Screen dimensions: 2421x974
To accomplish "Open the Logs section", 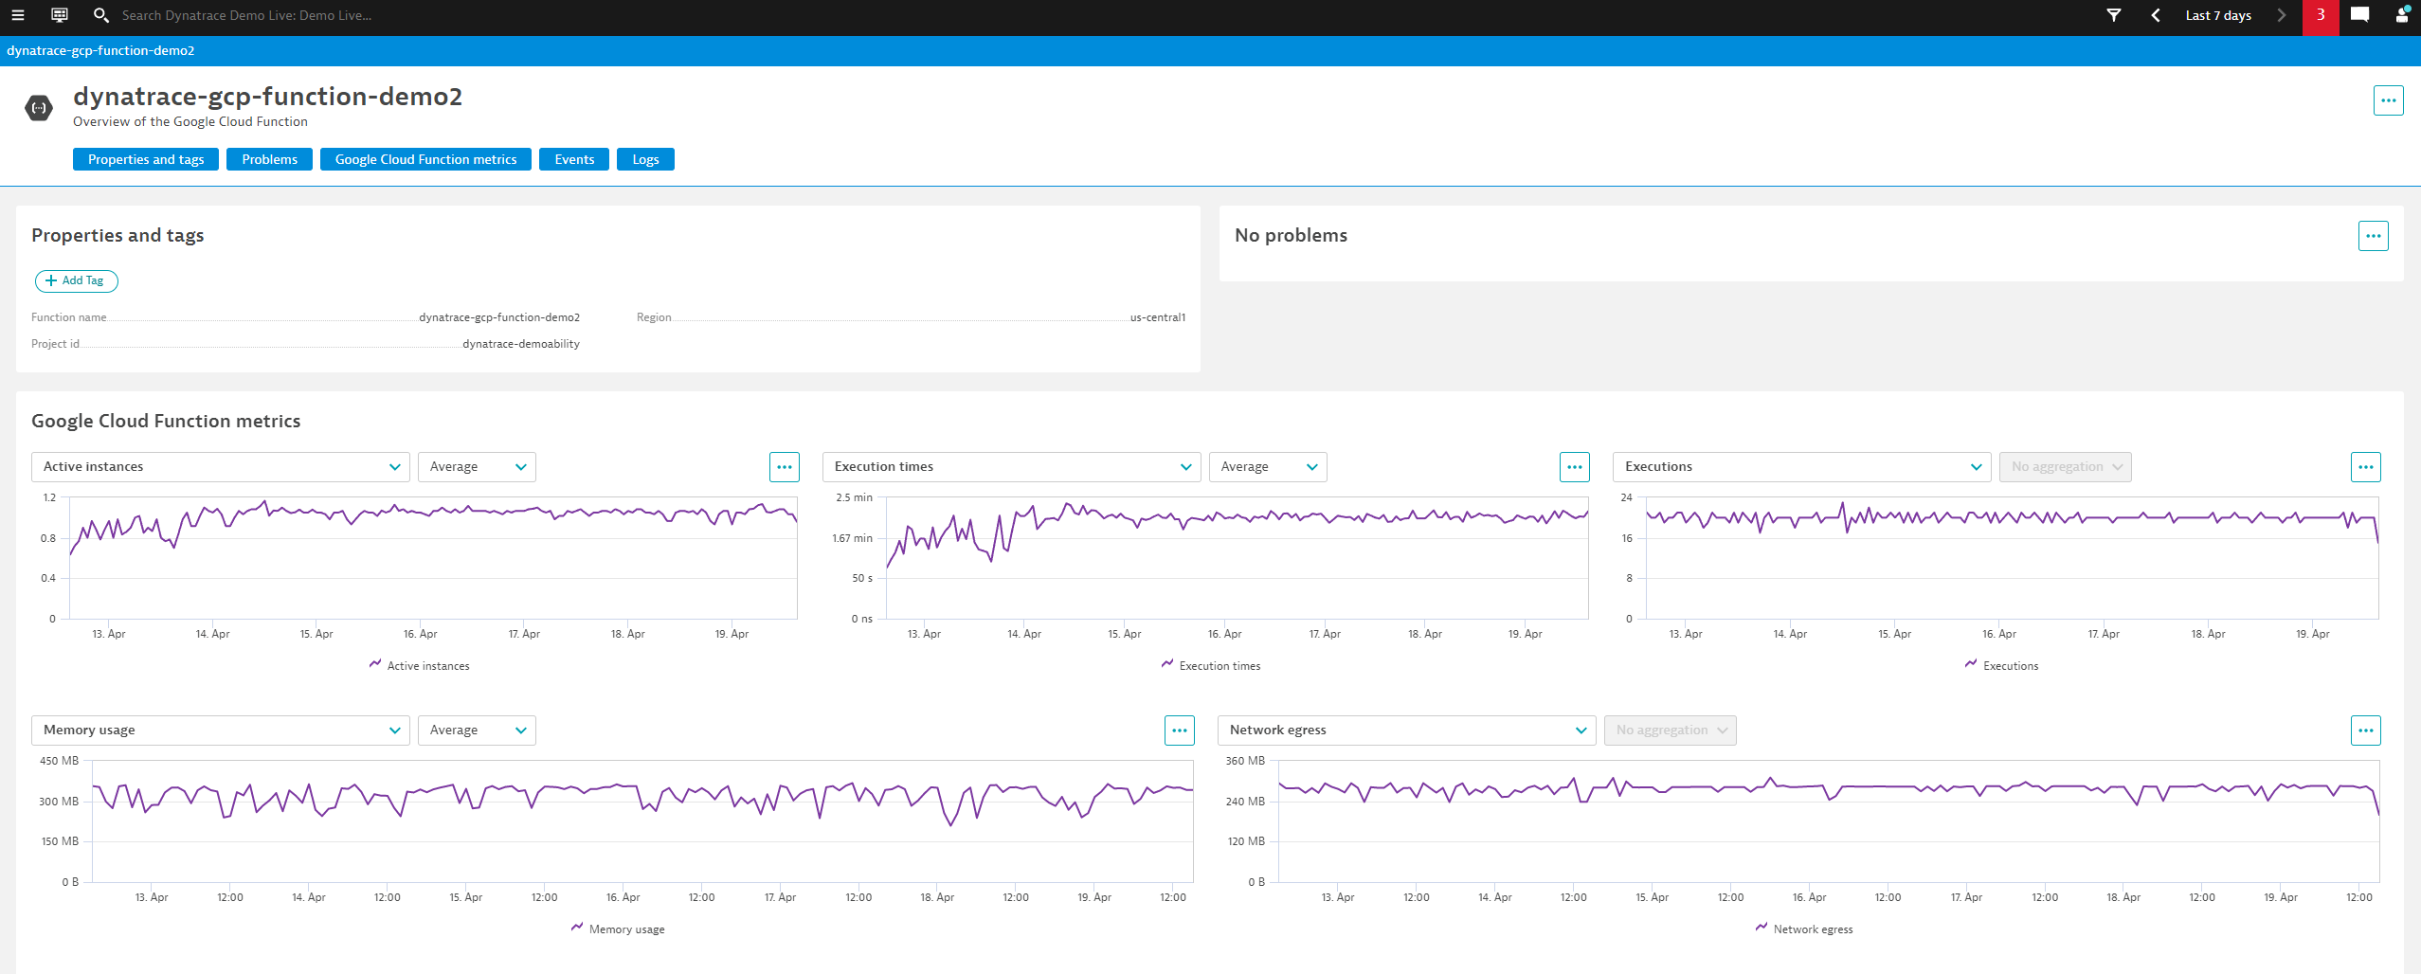I will tap(645, 158).
